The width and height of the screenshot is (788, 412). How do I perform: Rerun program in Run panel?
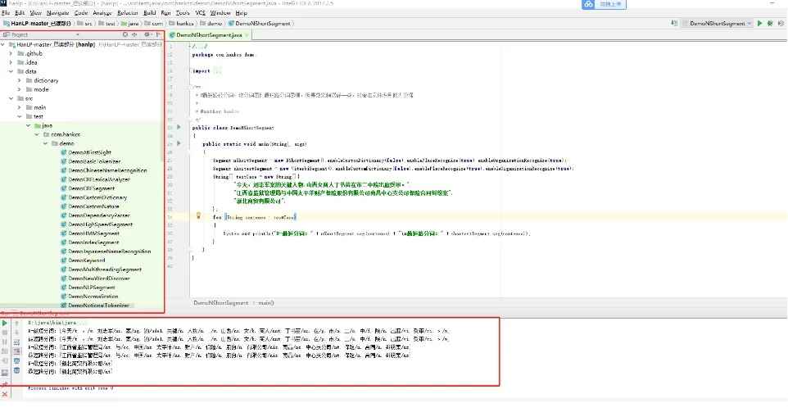pyautogui.click(x=5, y=323)
